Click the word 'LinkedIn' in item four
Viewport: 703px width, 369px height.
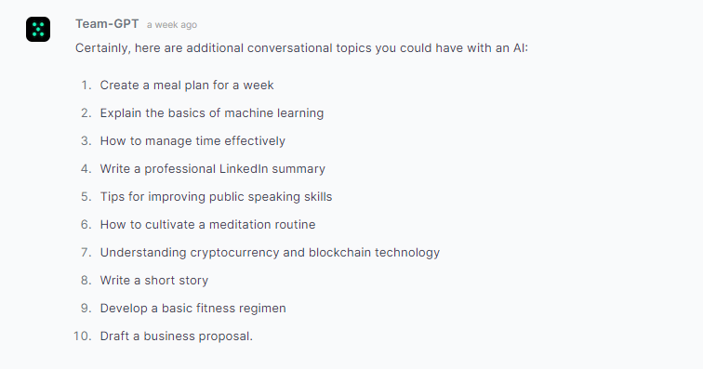point(244,168)
